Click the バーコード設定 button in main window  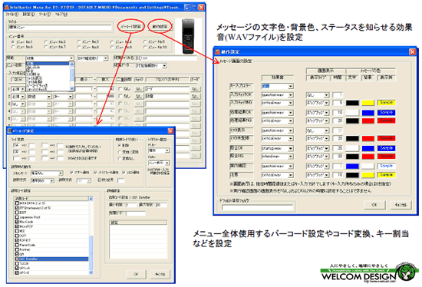130,27
